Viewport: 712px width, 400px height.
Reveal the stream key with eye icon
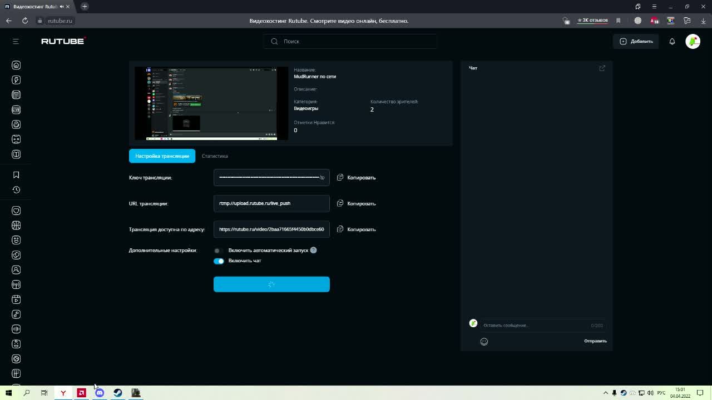pyautogui.click(x=322, y=177)
